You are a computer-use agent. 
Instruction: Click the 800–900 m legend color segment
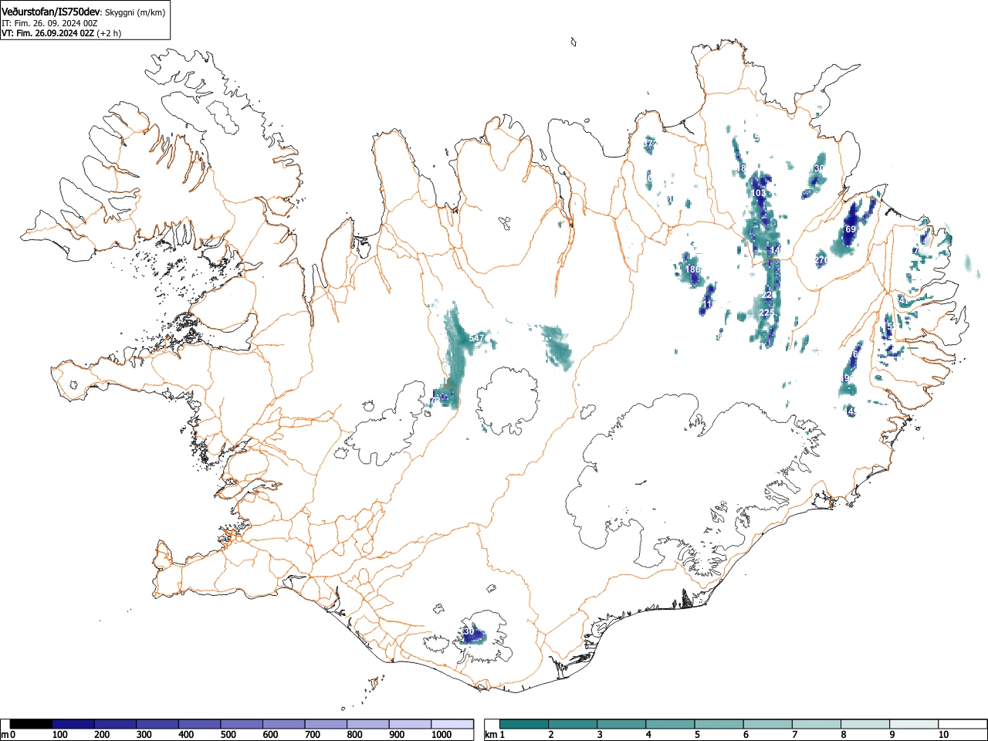[x=368, y=724]
